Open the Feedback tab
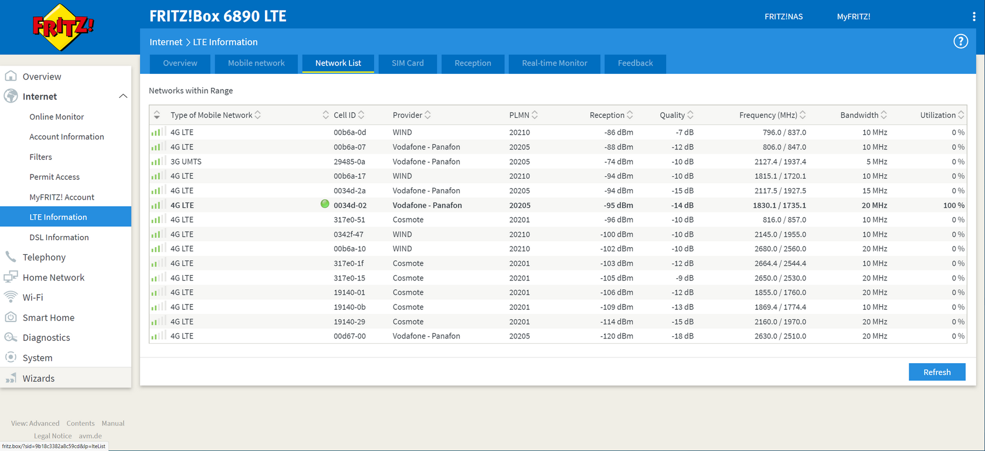Screen dimensions: 985x451 [635, 63]
